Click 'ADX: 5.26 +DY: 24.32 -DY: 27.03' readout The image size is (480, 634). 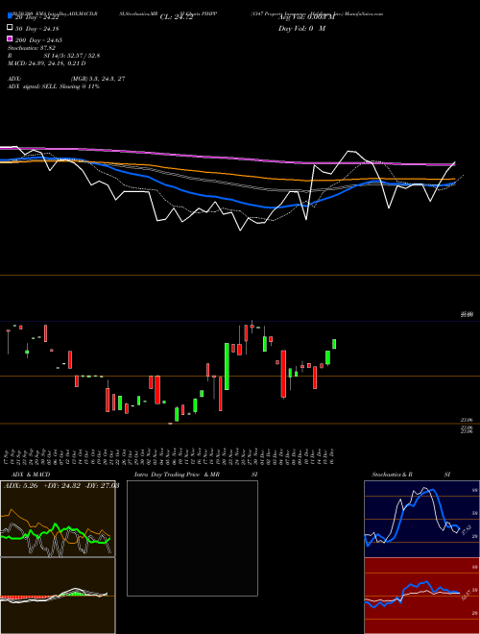tap(61, 486)
